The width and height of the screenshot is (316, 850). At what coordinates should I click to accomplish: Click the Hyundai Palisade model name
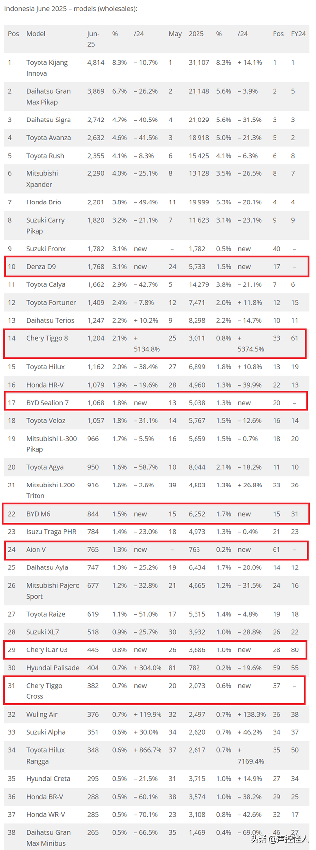tap(52, 668)
